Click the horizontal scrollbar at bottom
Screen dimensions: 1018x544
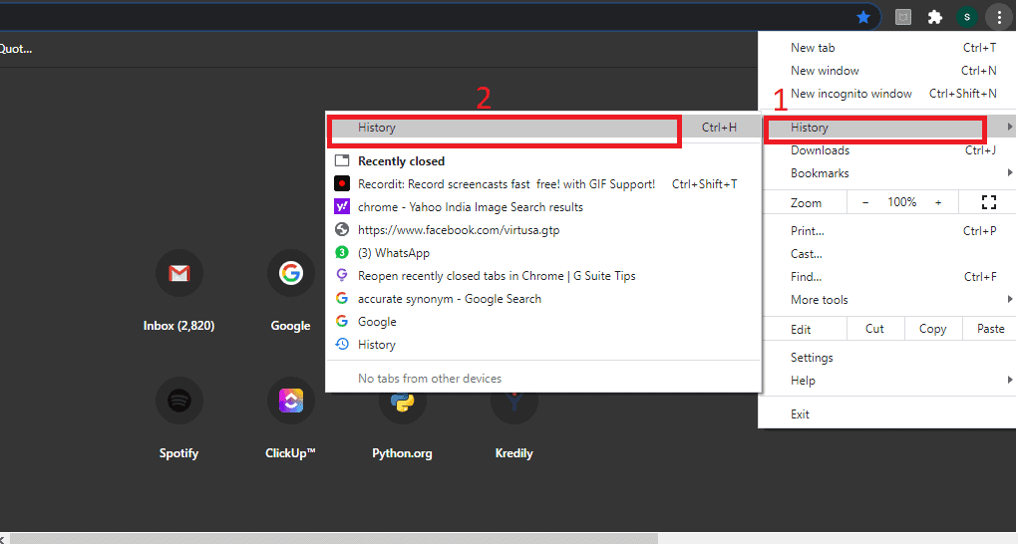click(x=334, y=539)
